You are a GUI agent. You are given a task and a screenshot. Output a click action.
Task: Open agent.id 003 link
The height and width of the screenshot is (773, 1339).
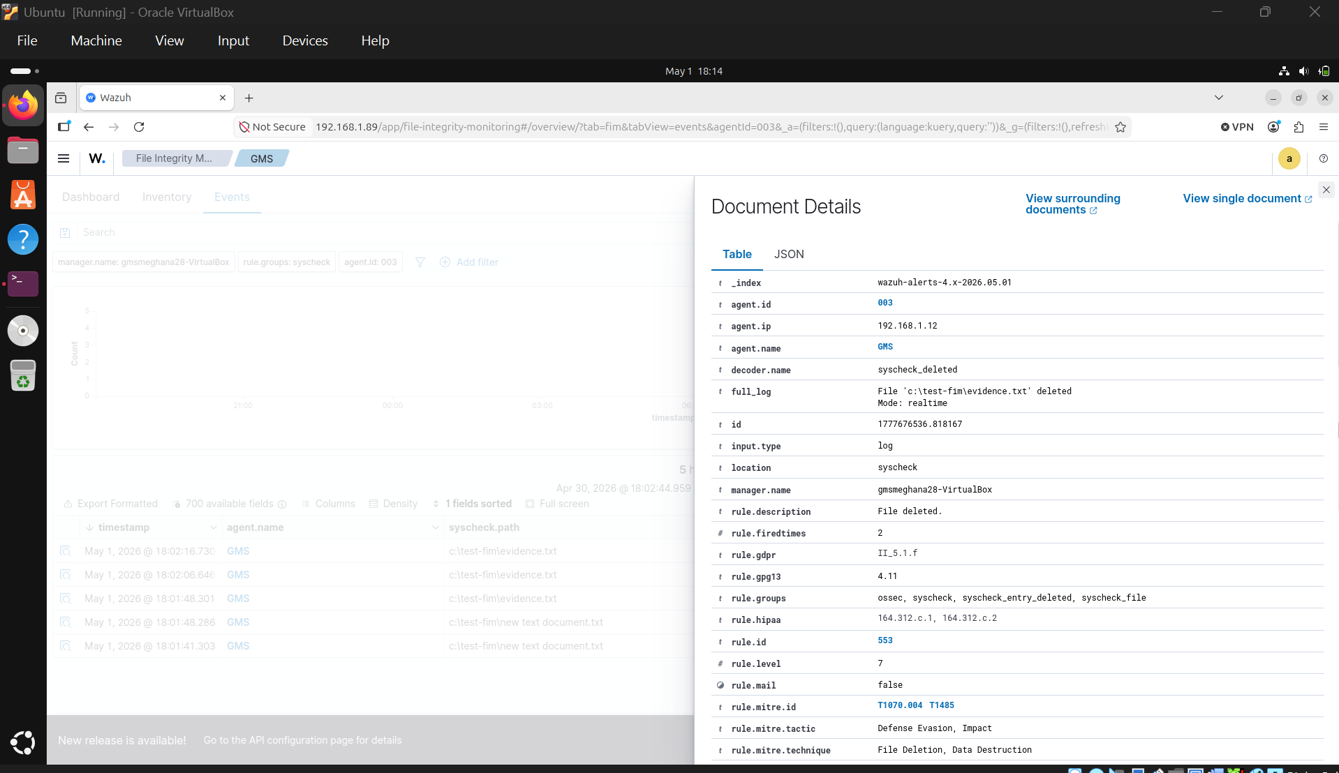(x=885, y=303)
